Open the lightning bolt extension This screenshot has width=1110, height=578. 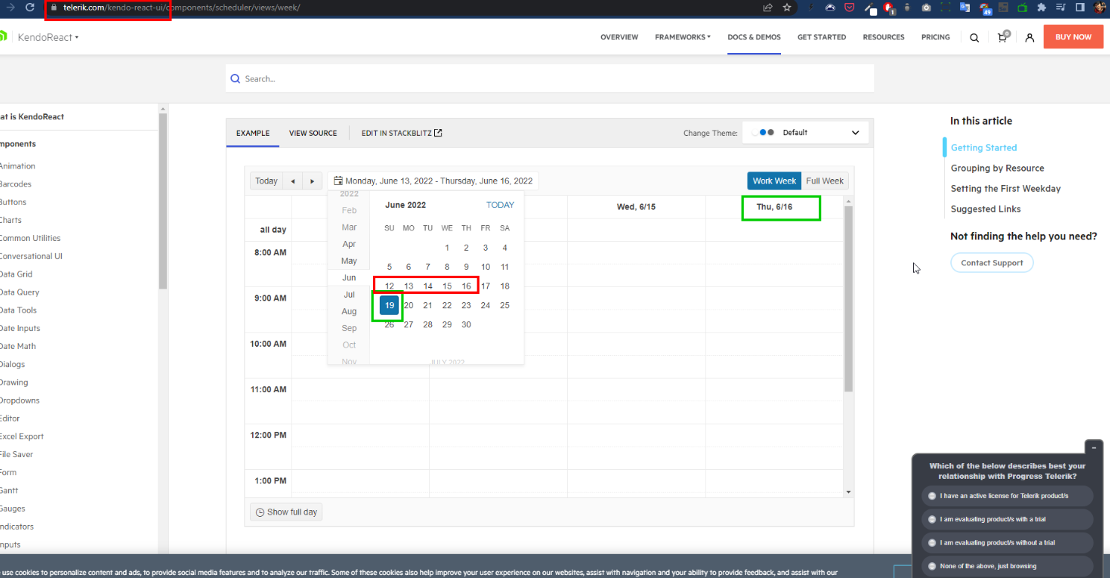(x=811, y=7)
